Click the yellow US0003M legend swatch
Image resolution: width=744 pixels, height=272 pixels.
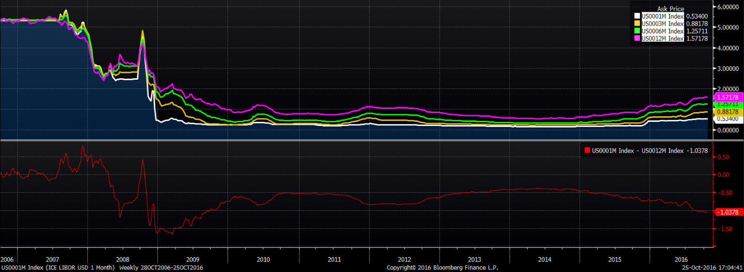[637, 24]
